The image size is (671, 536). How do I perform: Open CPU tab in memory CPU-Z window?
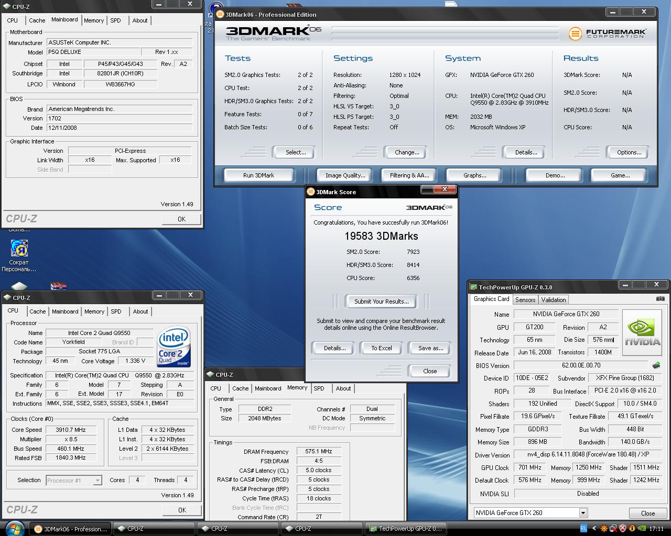pos(216,388)
